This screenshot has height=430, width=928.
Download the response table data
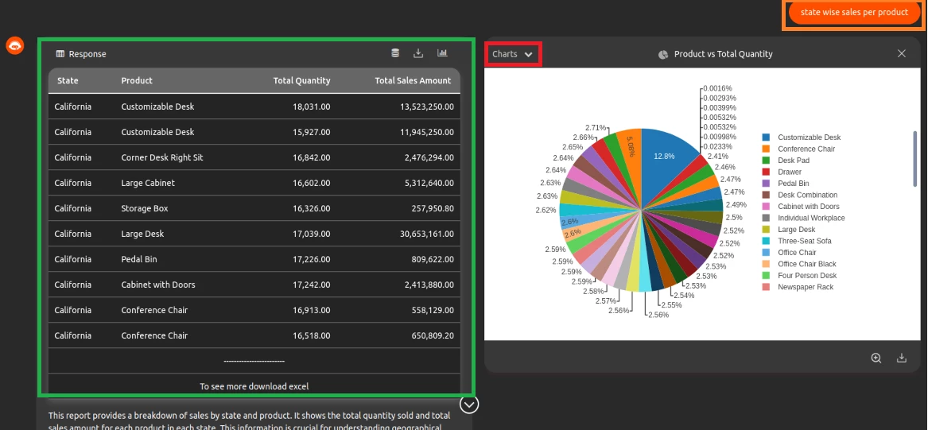pyautogui.click(x=418, y=53)
